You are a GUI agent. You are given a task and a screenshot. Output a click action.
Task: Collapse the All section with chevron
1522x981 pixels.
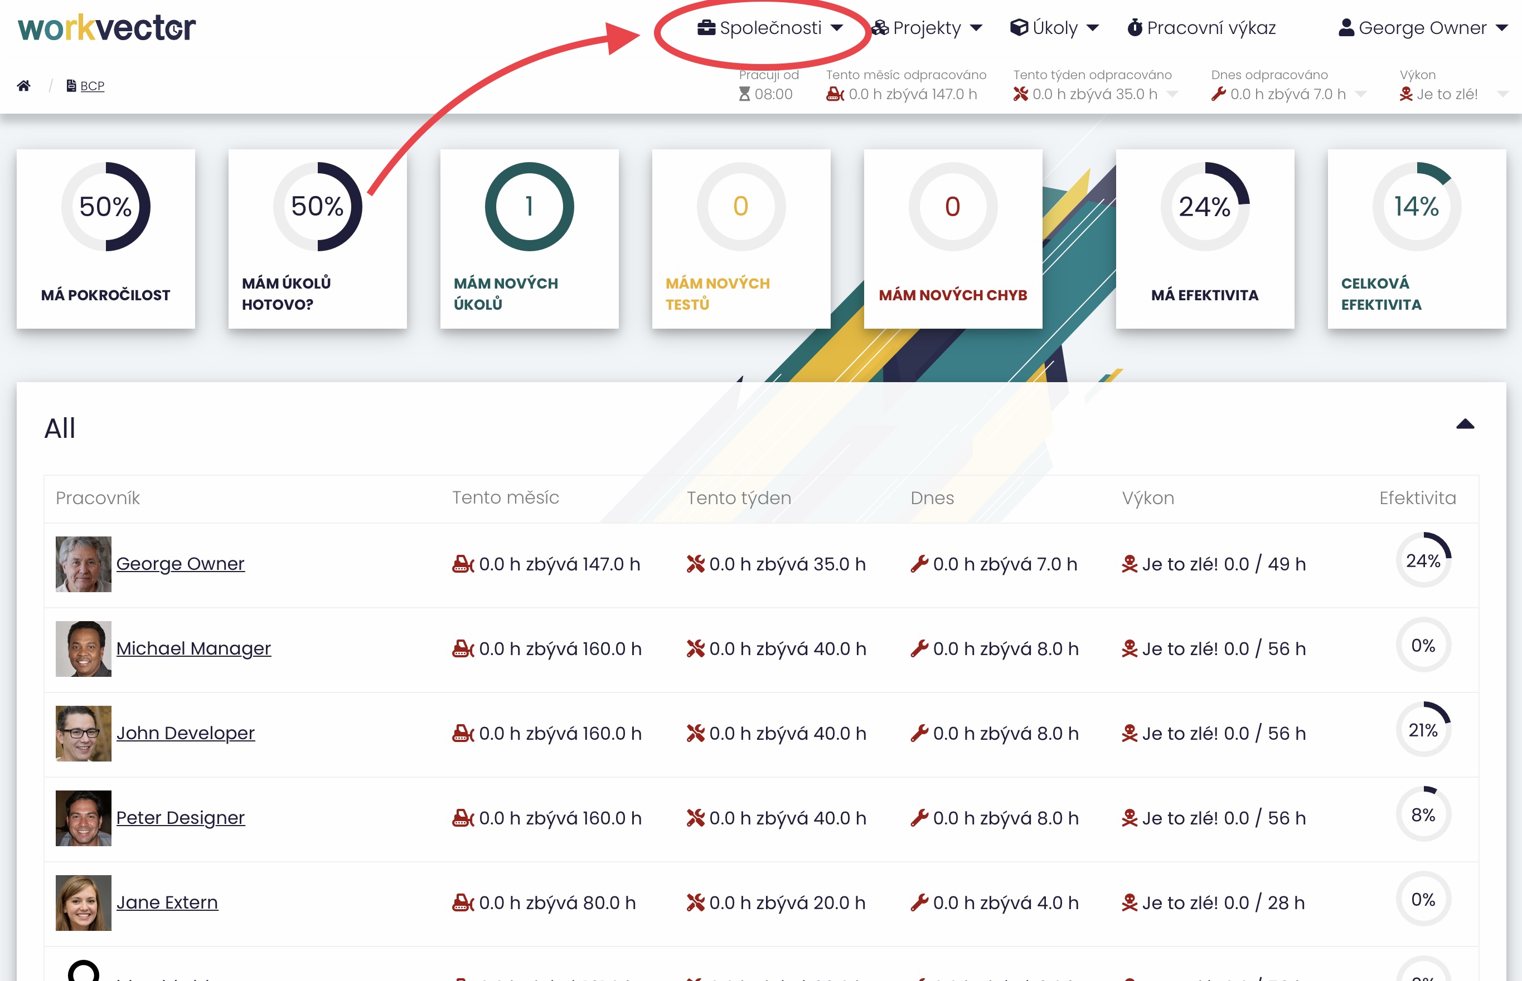click(1465, 424)
